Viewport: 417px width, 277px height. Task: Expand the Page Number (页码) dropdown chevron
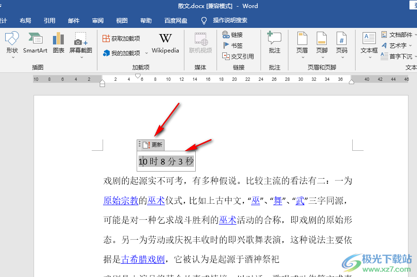(x=342, y=57)
